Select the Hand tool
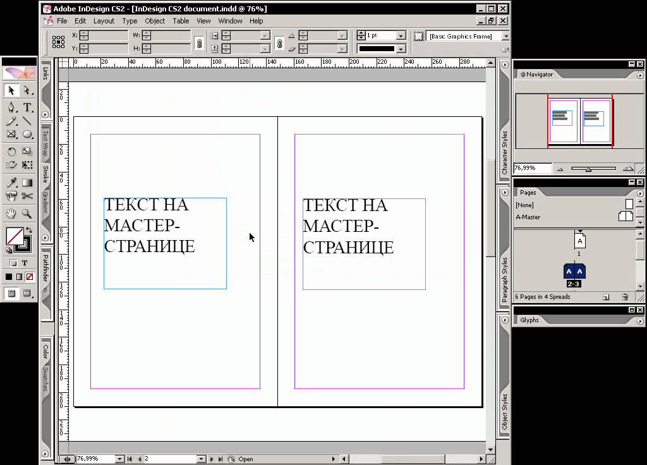647x465 pixels. coord(11,214)
